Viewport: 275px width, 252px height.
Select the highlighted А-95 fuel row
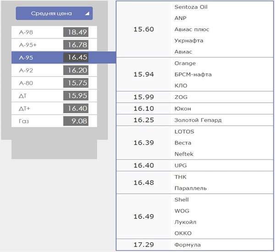[x=64, y=57]
